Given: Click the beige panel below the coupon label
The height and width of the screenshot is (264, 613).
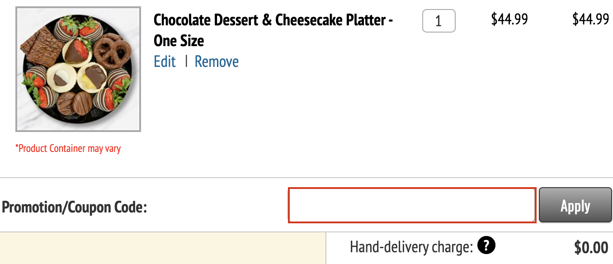Looking at the screenshot, I should tap(163, 248).
